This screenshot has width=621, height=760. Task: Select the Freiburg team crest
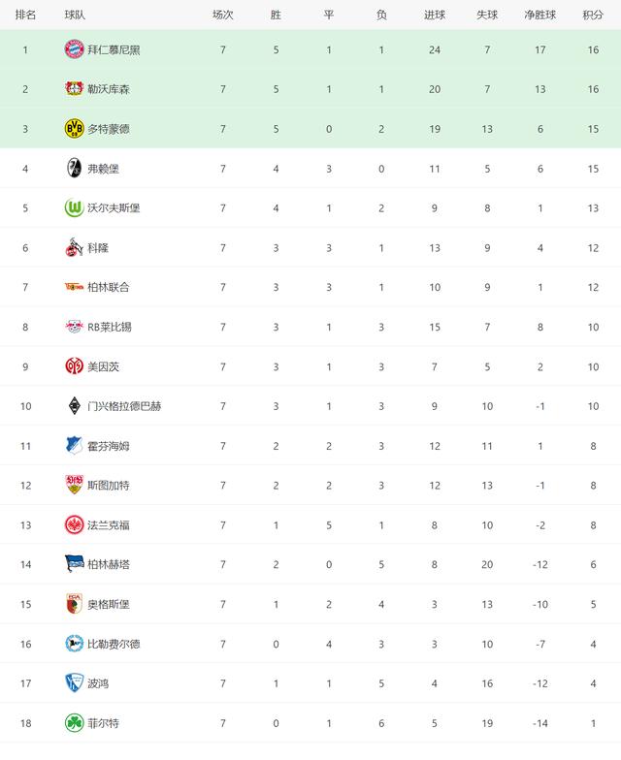pyautogui.click(x=74, y=169)
